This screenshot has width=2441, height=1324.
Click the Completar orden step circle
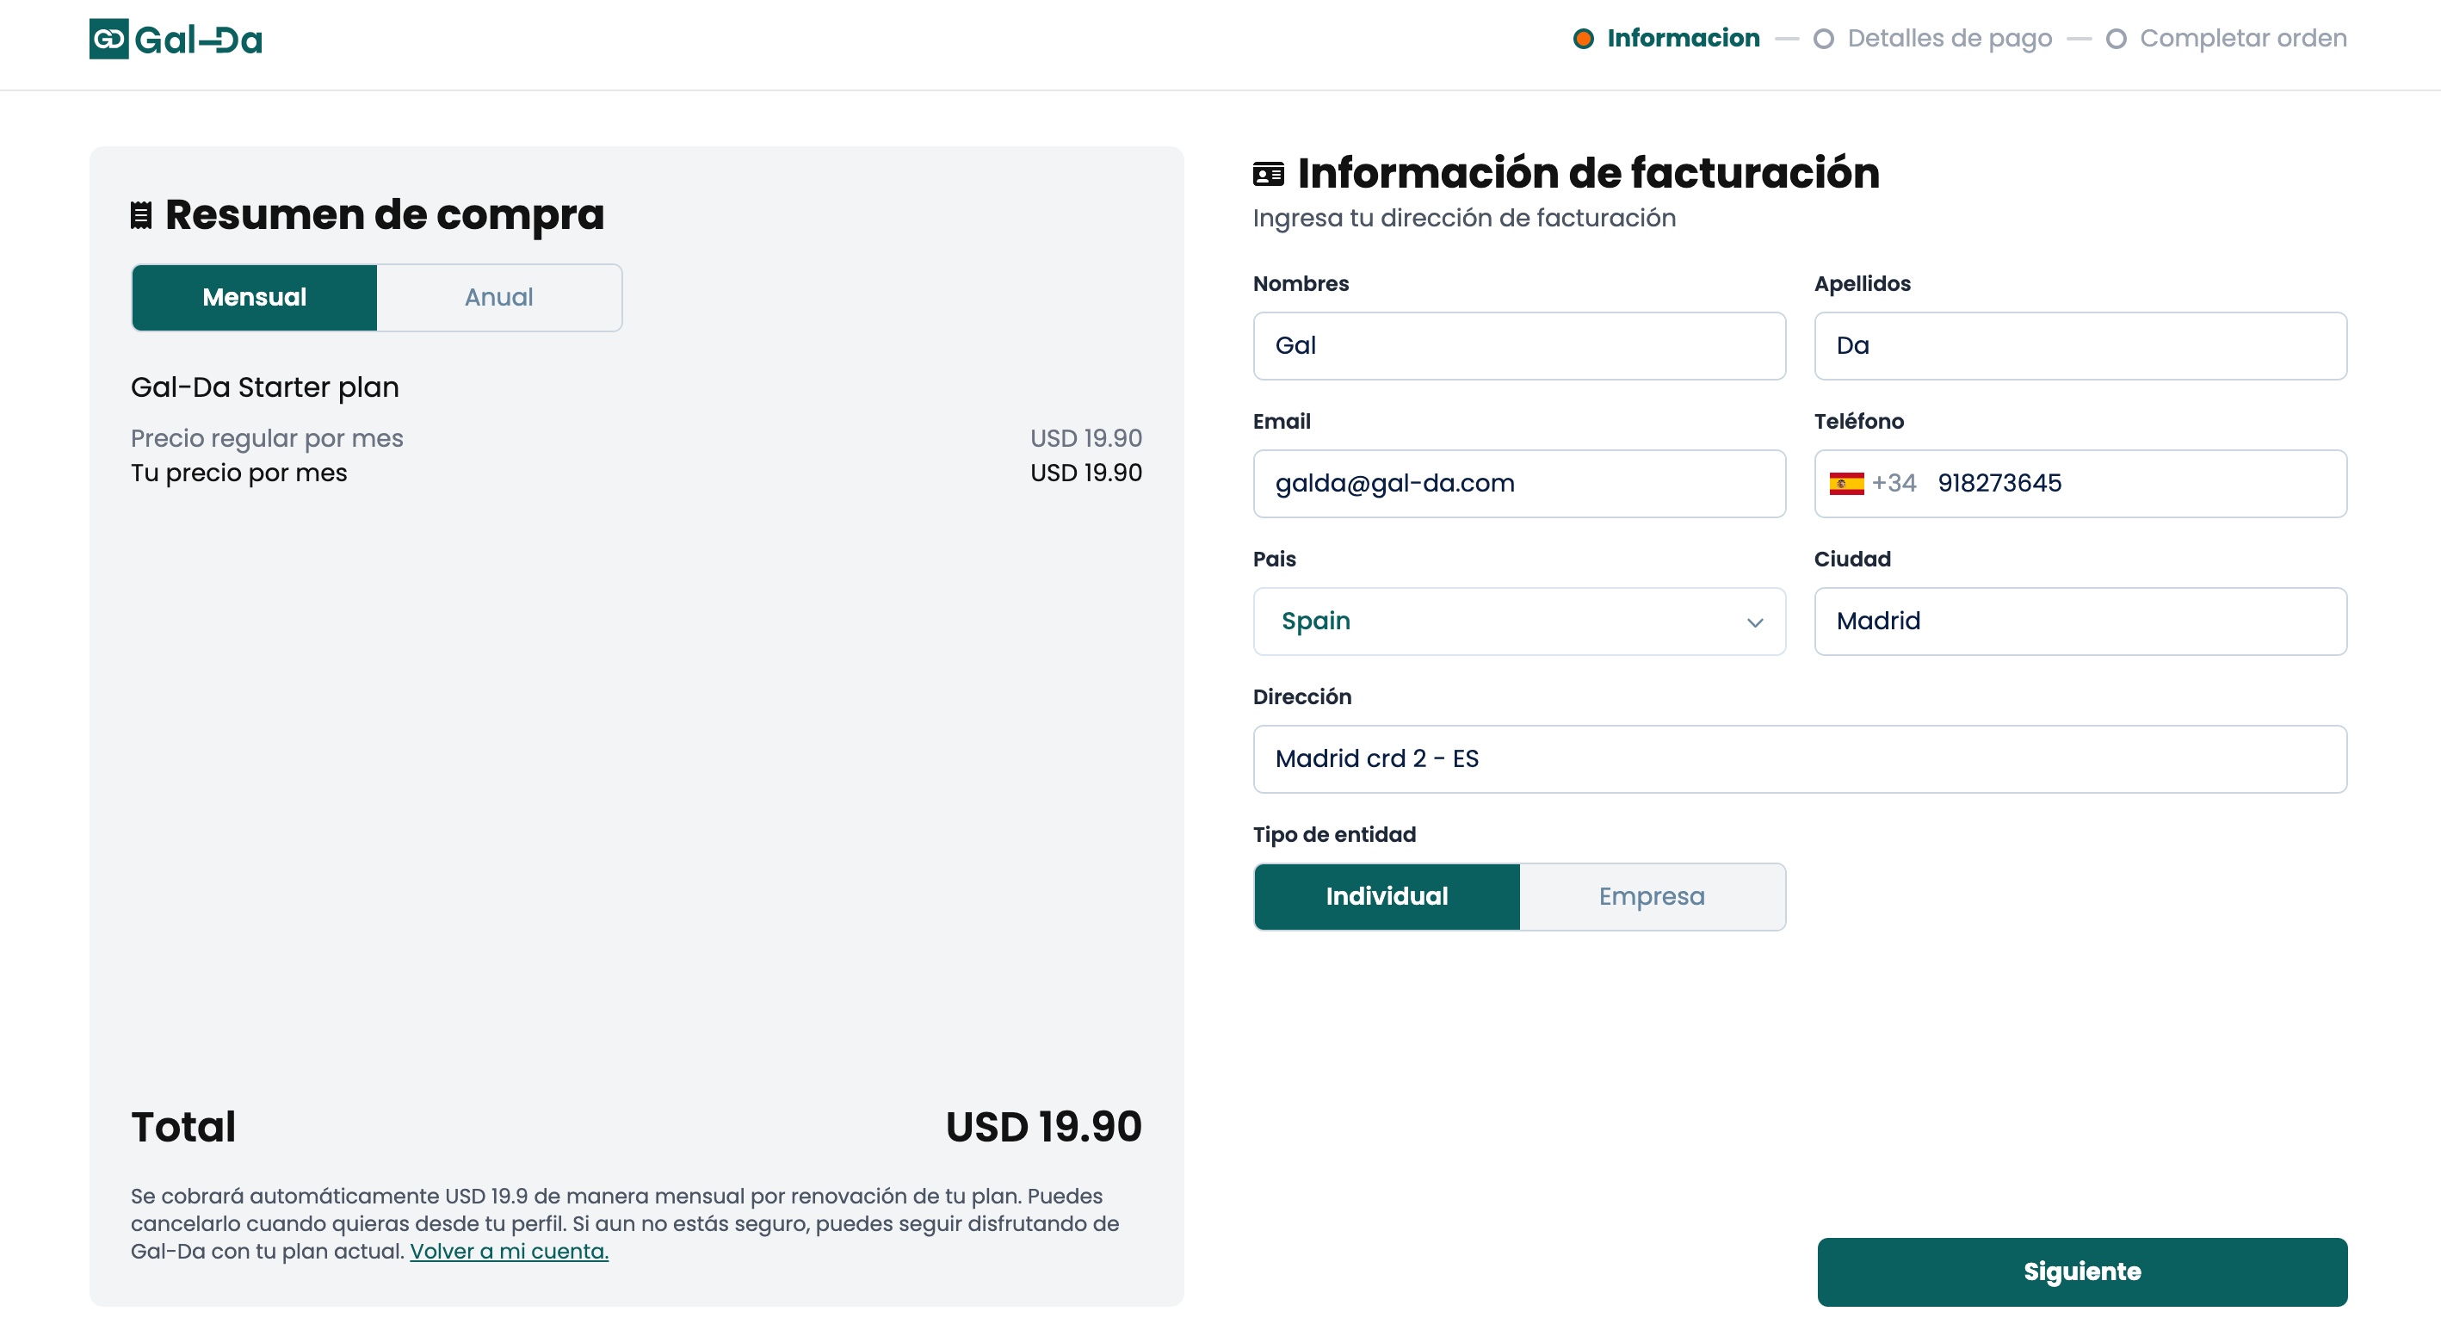(x=2116, y=39)
